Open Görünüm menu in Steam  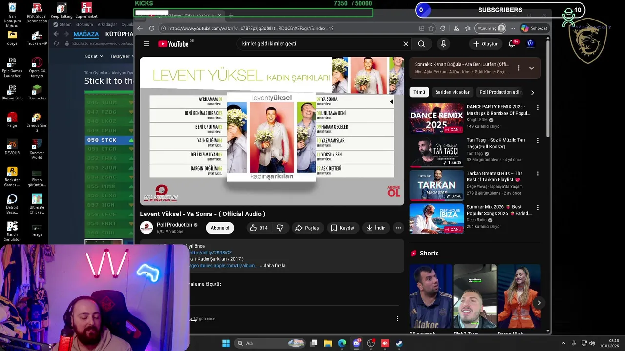point(84,24)
